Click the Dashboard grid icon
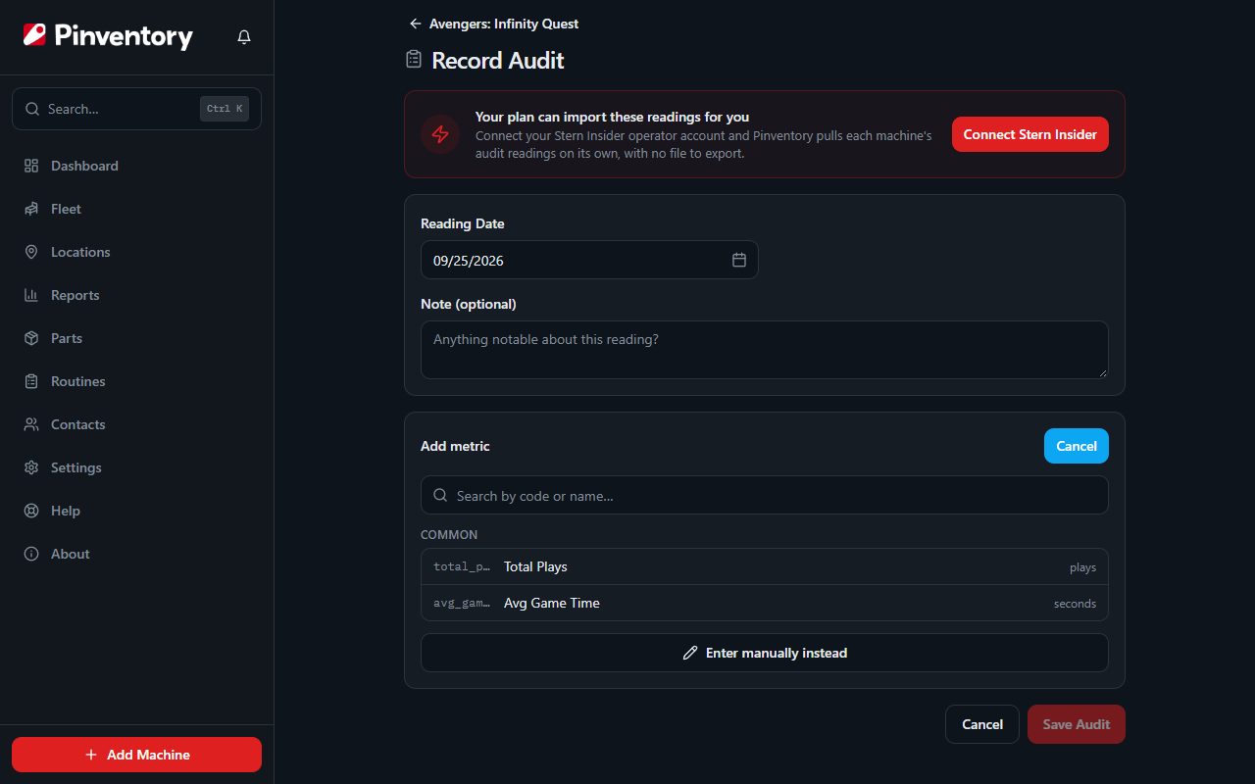1255x784 pixels. coord(31,166)
